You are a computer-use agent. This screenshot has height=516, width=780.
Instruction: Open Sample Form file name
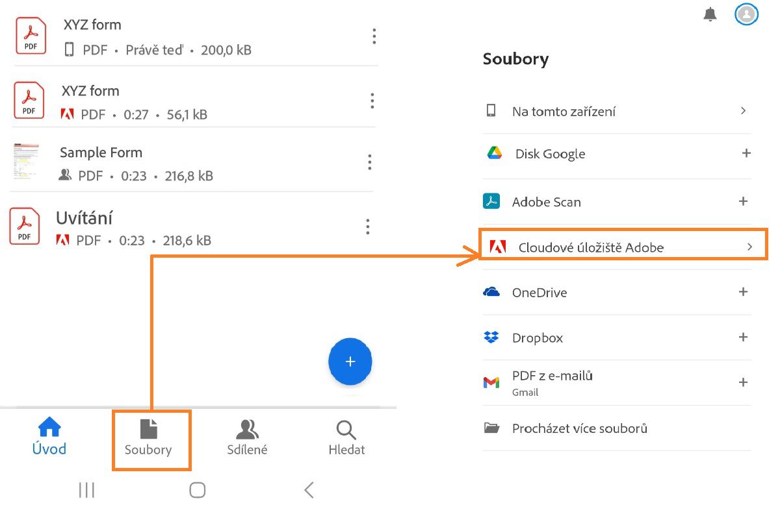pos(101,153)
